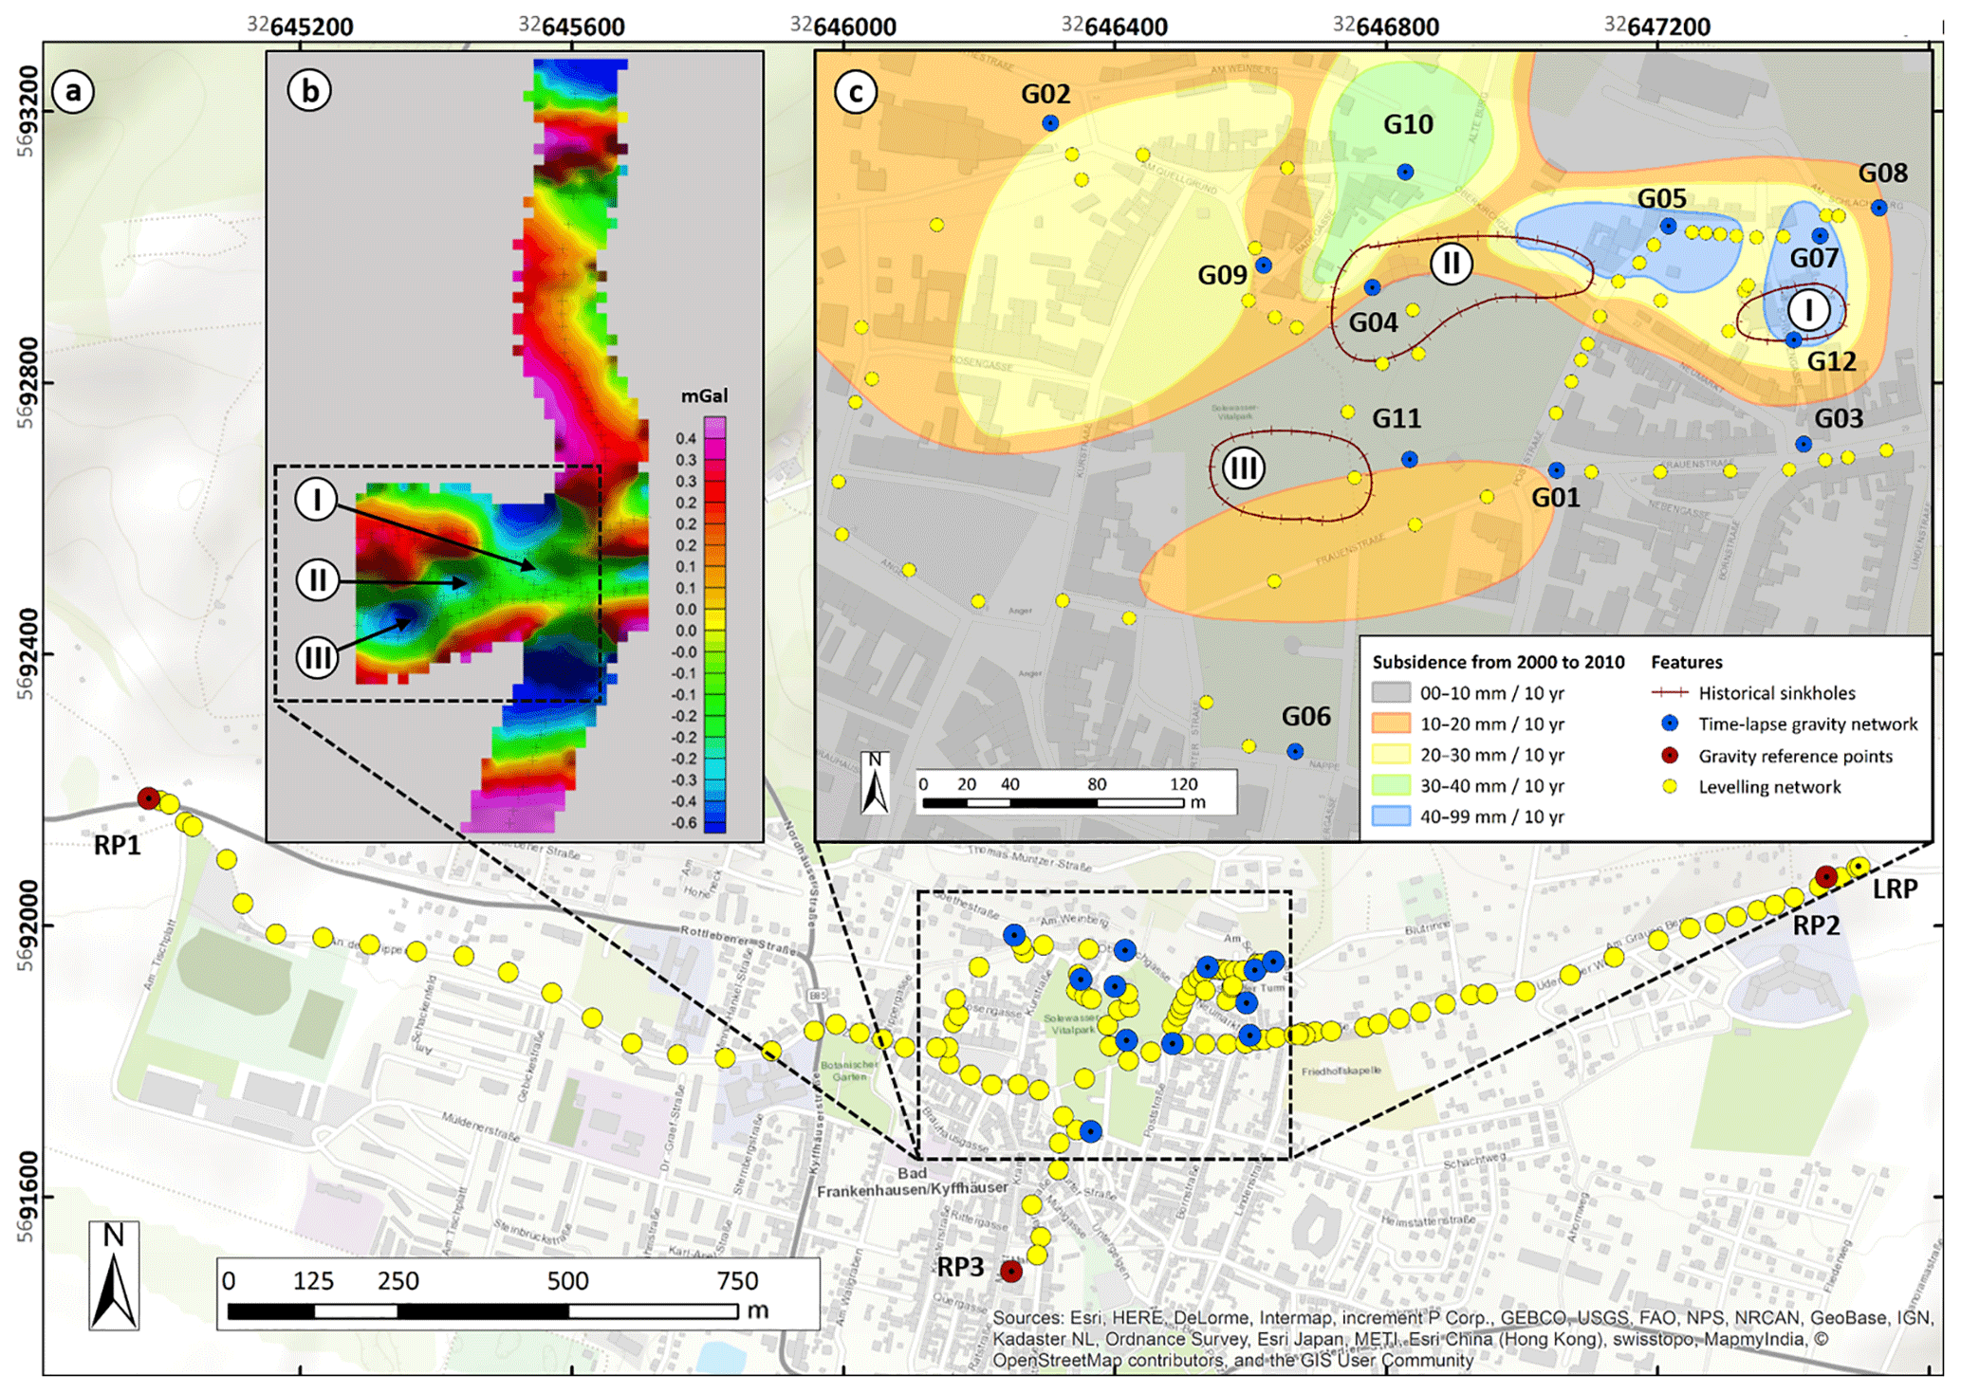Select the G10 blue gravity station marker
The height and width of the screenshot is (1393, 1961).
tap(1405, 172)
